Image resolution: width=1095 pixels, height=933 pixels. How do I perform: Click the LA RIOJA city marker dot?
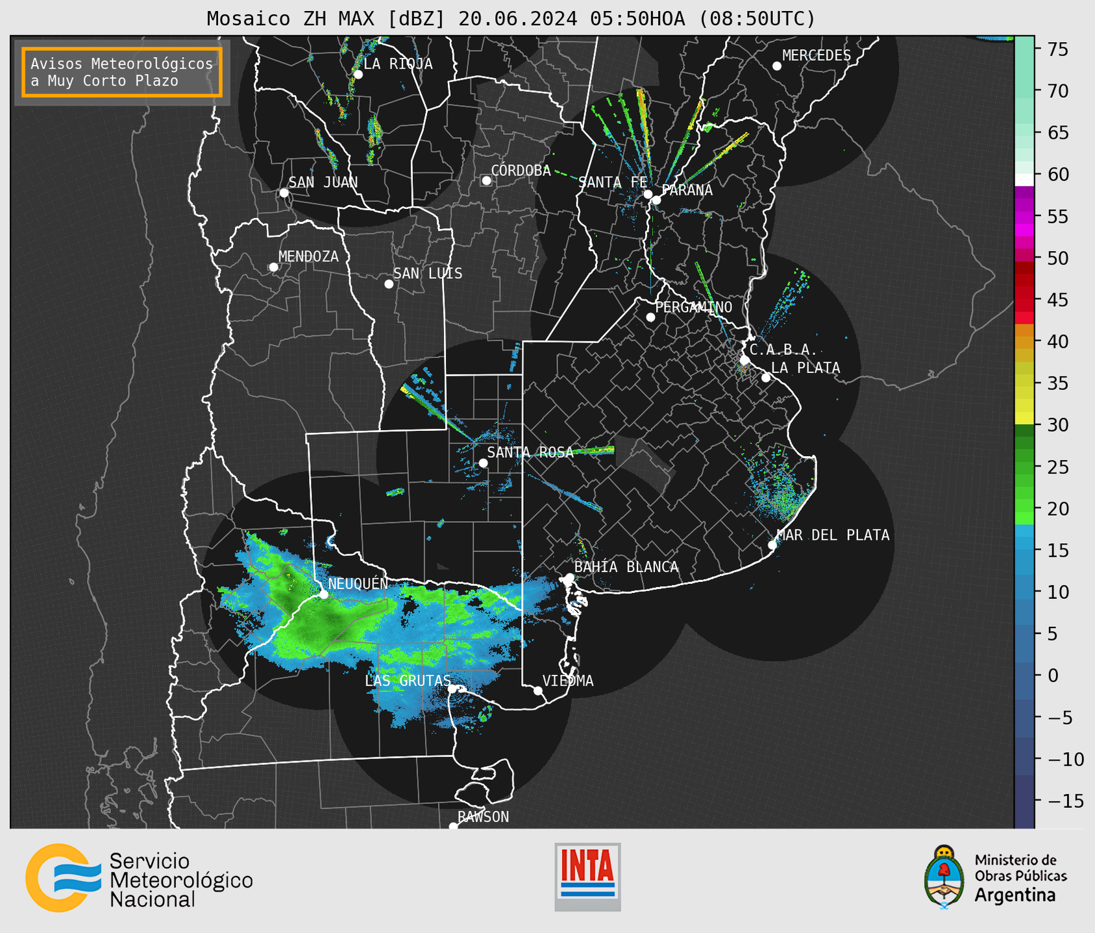point(358,75)
